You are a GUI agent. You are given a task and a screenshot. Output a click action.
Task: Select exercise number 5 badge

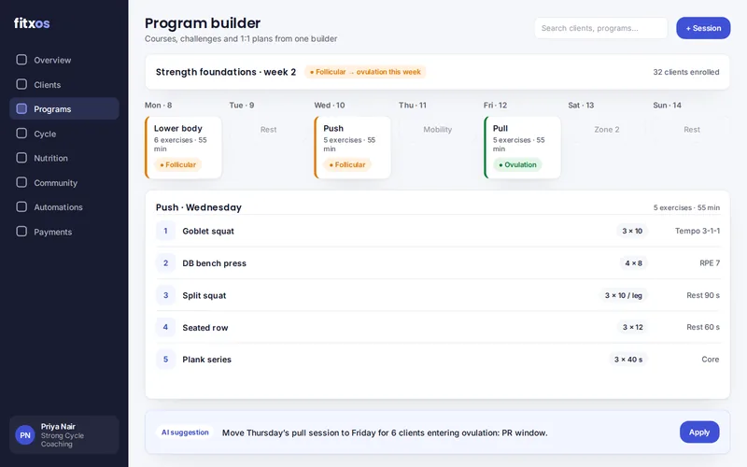[166, 360]
